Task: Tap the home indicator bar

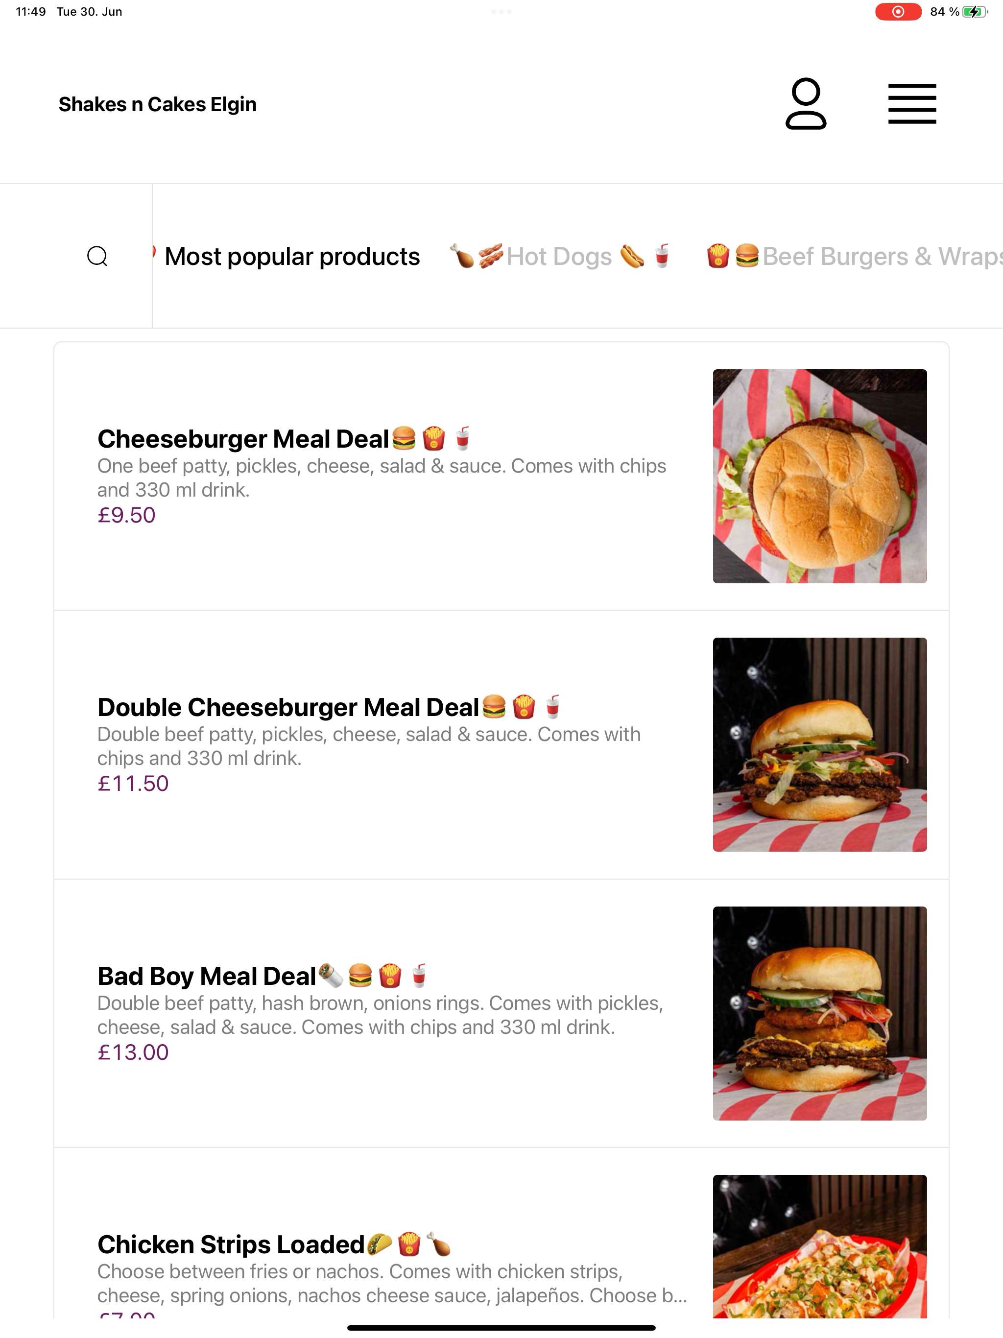Action: (x=501, y=1328)
